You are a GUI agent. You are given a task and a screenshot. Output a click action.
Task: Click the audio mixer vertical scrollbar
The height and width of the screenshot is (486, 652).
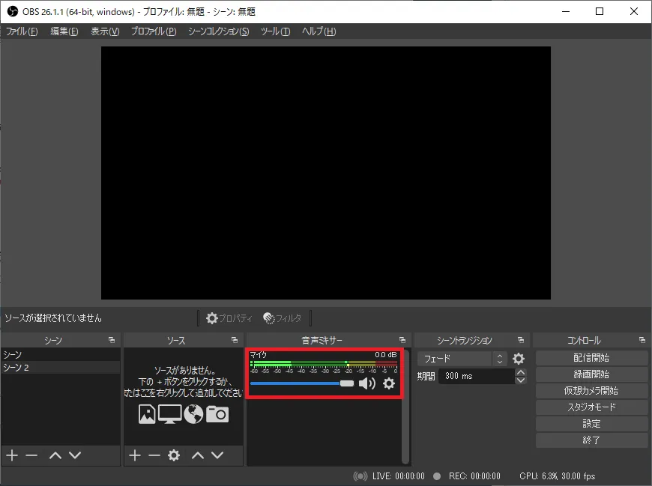click(x=405, y=406)
